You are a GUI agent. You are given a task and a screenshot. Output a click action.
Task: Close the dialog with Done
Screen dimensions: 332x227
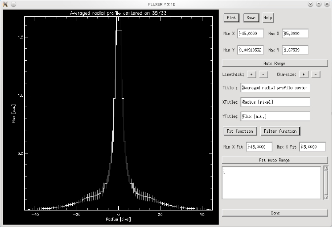click(x=275, y=213)
